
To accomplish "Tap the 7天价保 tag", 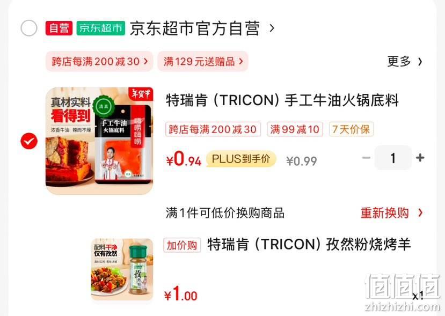I will tap(351, 129).
